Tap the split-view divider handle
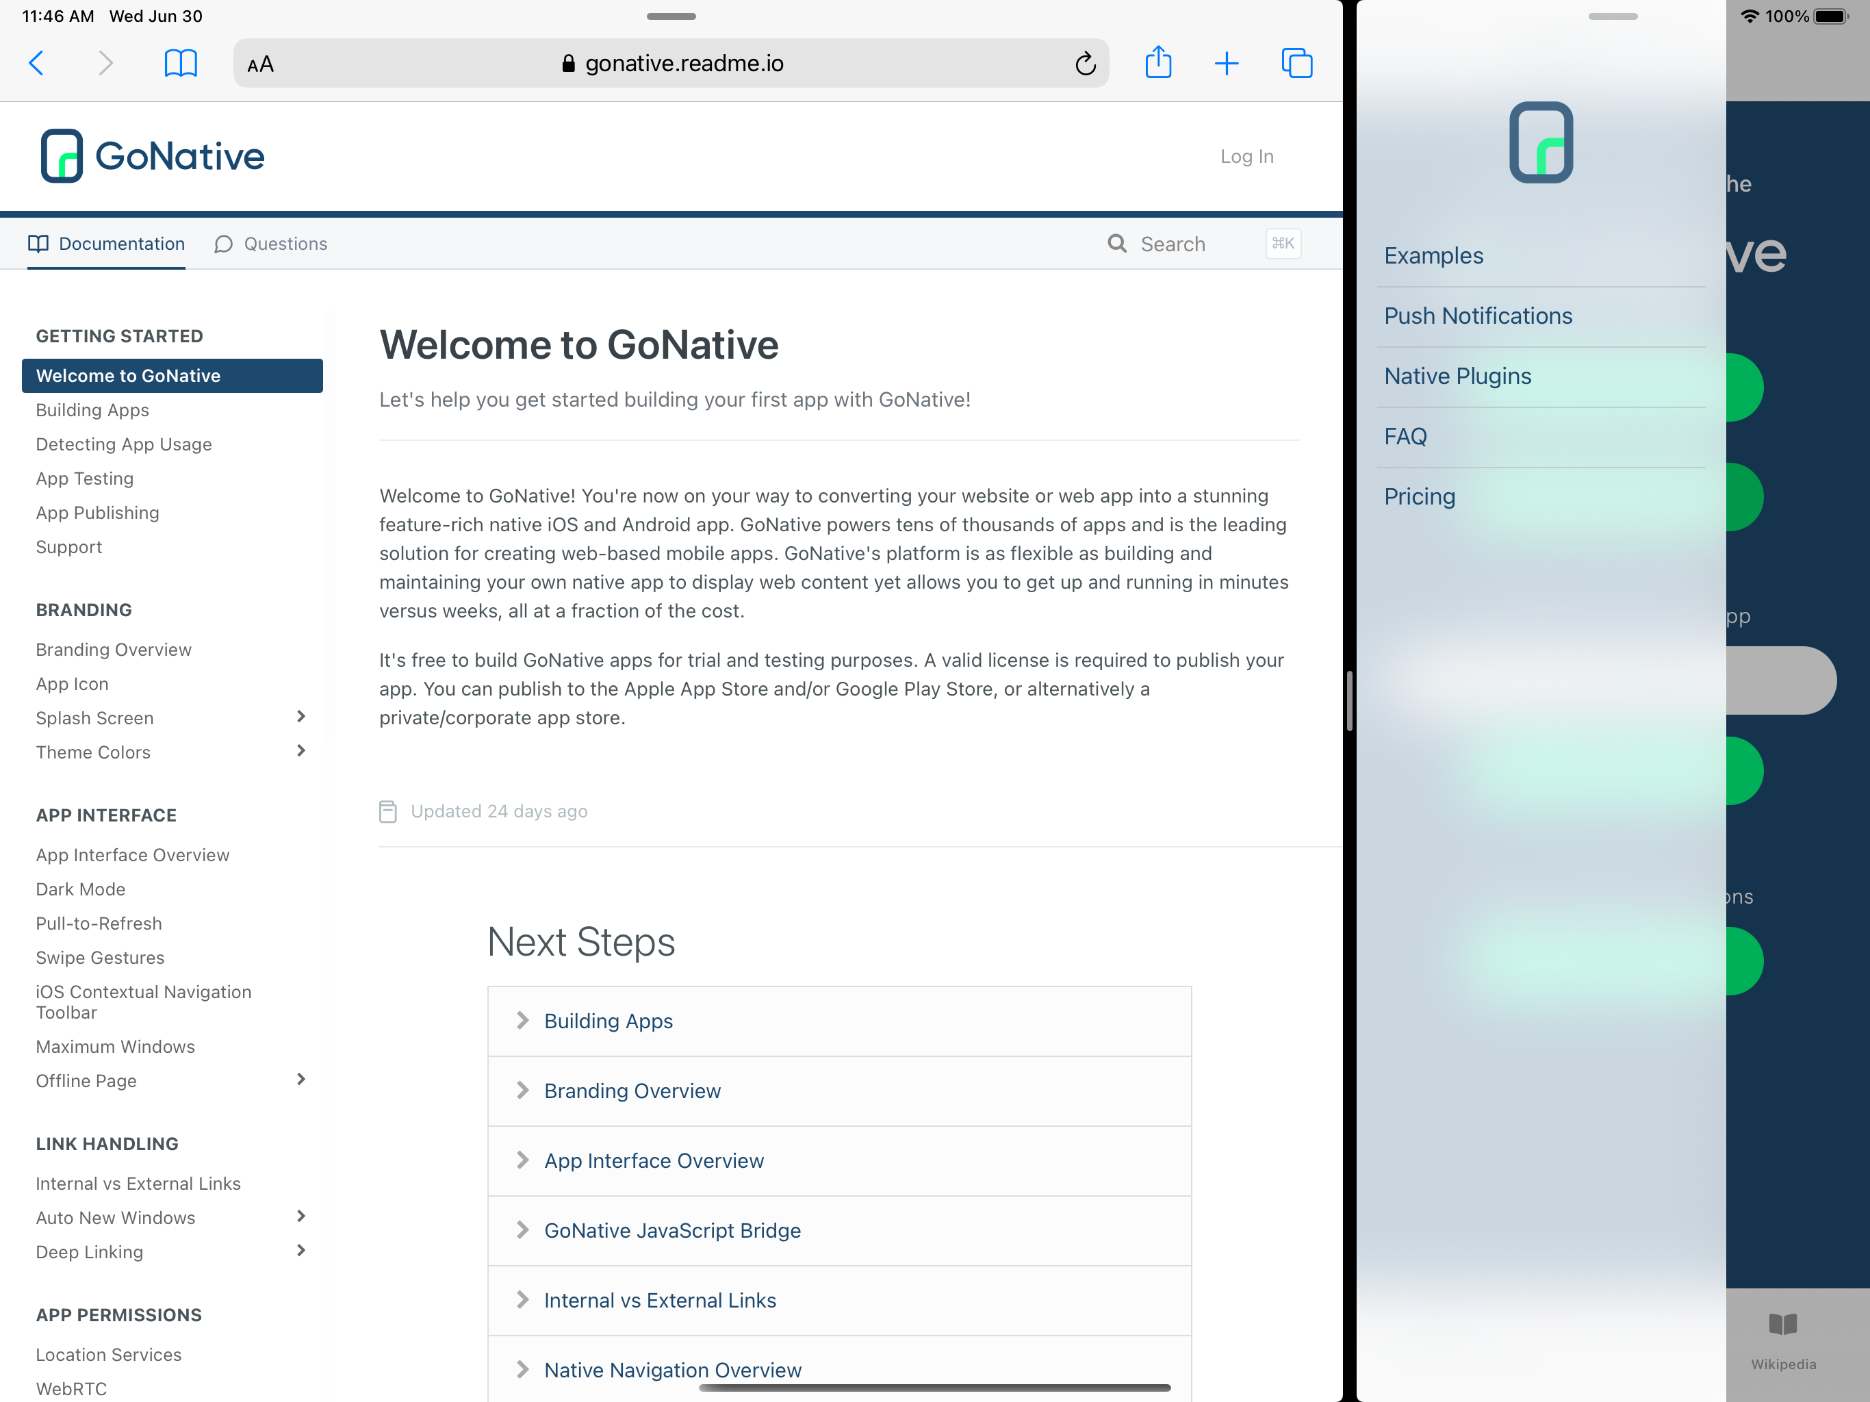The image size is (1870, 1402). pyautogui.click(x=1349, y=701)
